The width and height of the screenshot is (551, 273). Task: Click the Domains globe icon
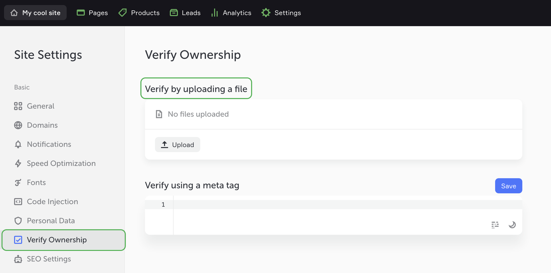click(18, 125)
